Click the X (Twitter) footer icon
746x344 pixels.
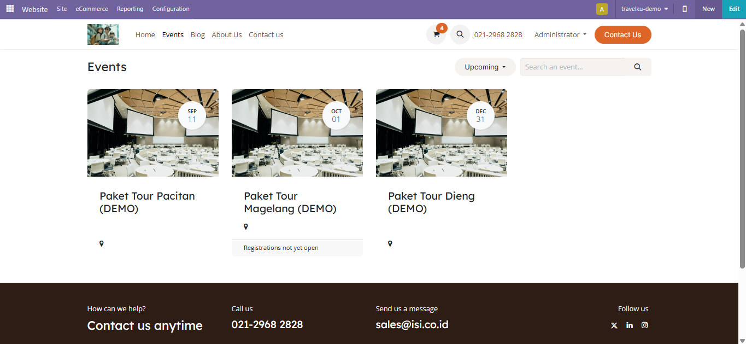614,325
